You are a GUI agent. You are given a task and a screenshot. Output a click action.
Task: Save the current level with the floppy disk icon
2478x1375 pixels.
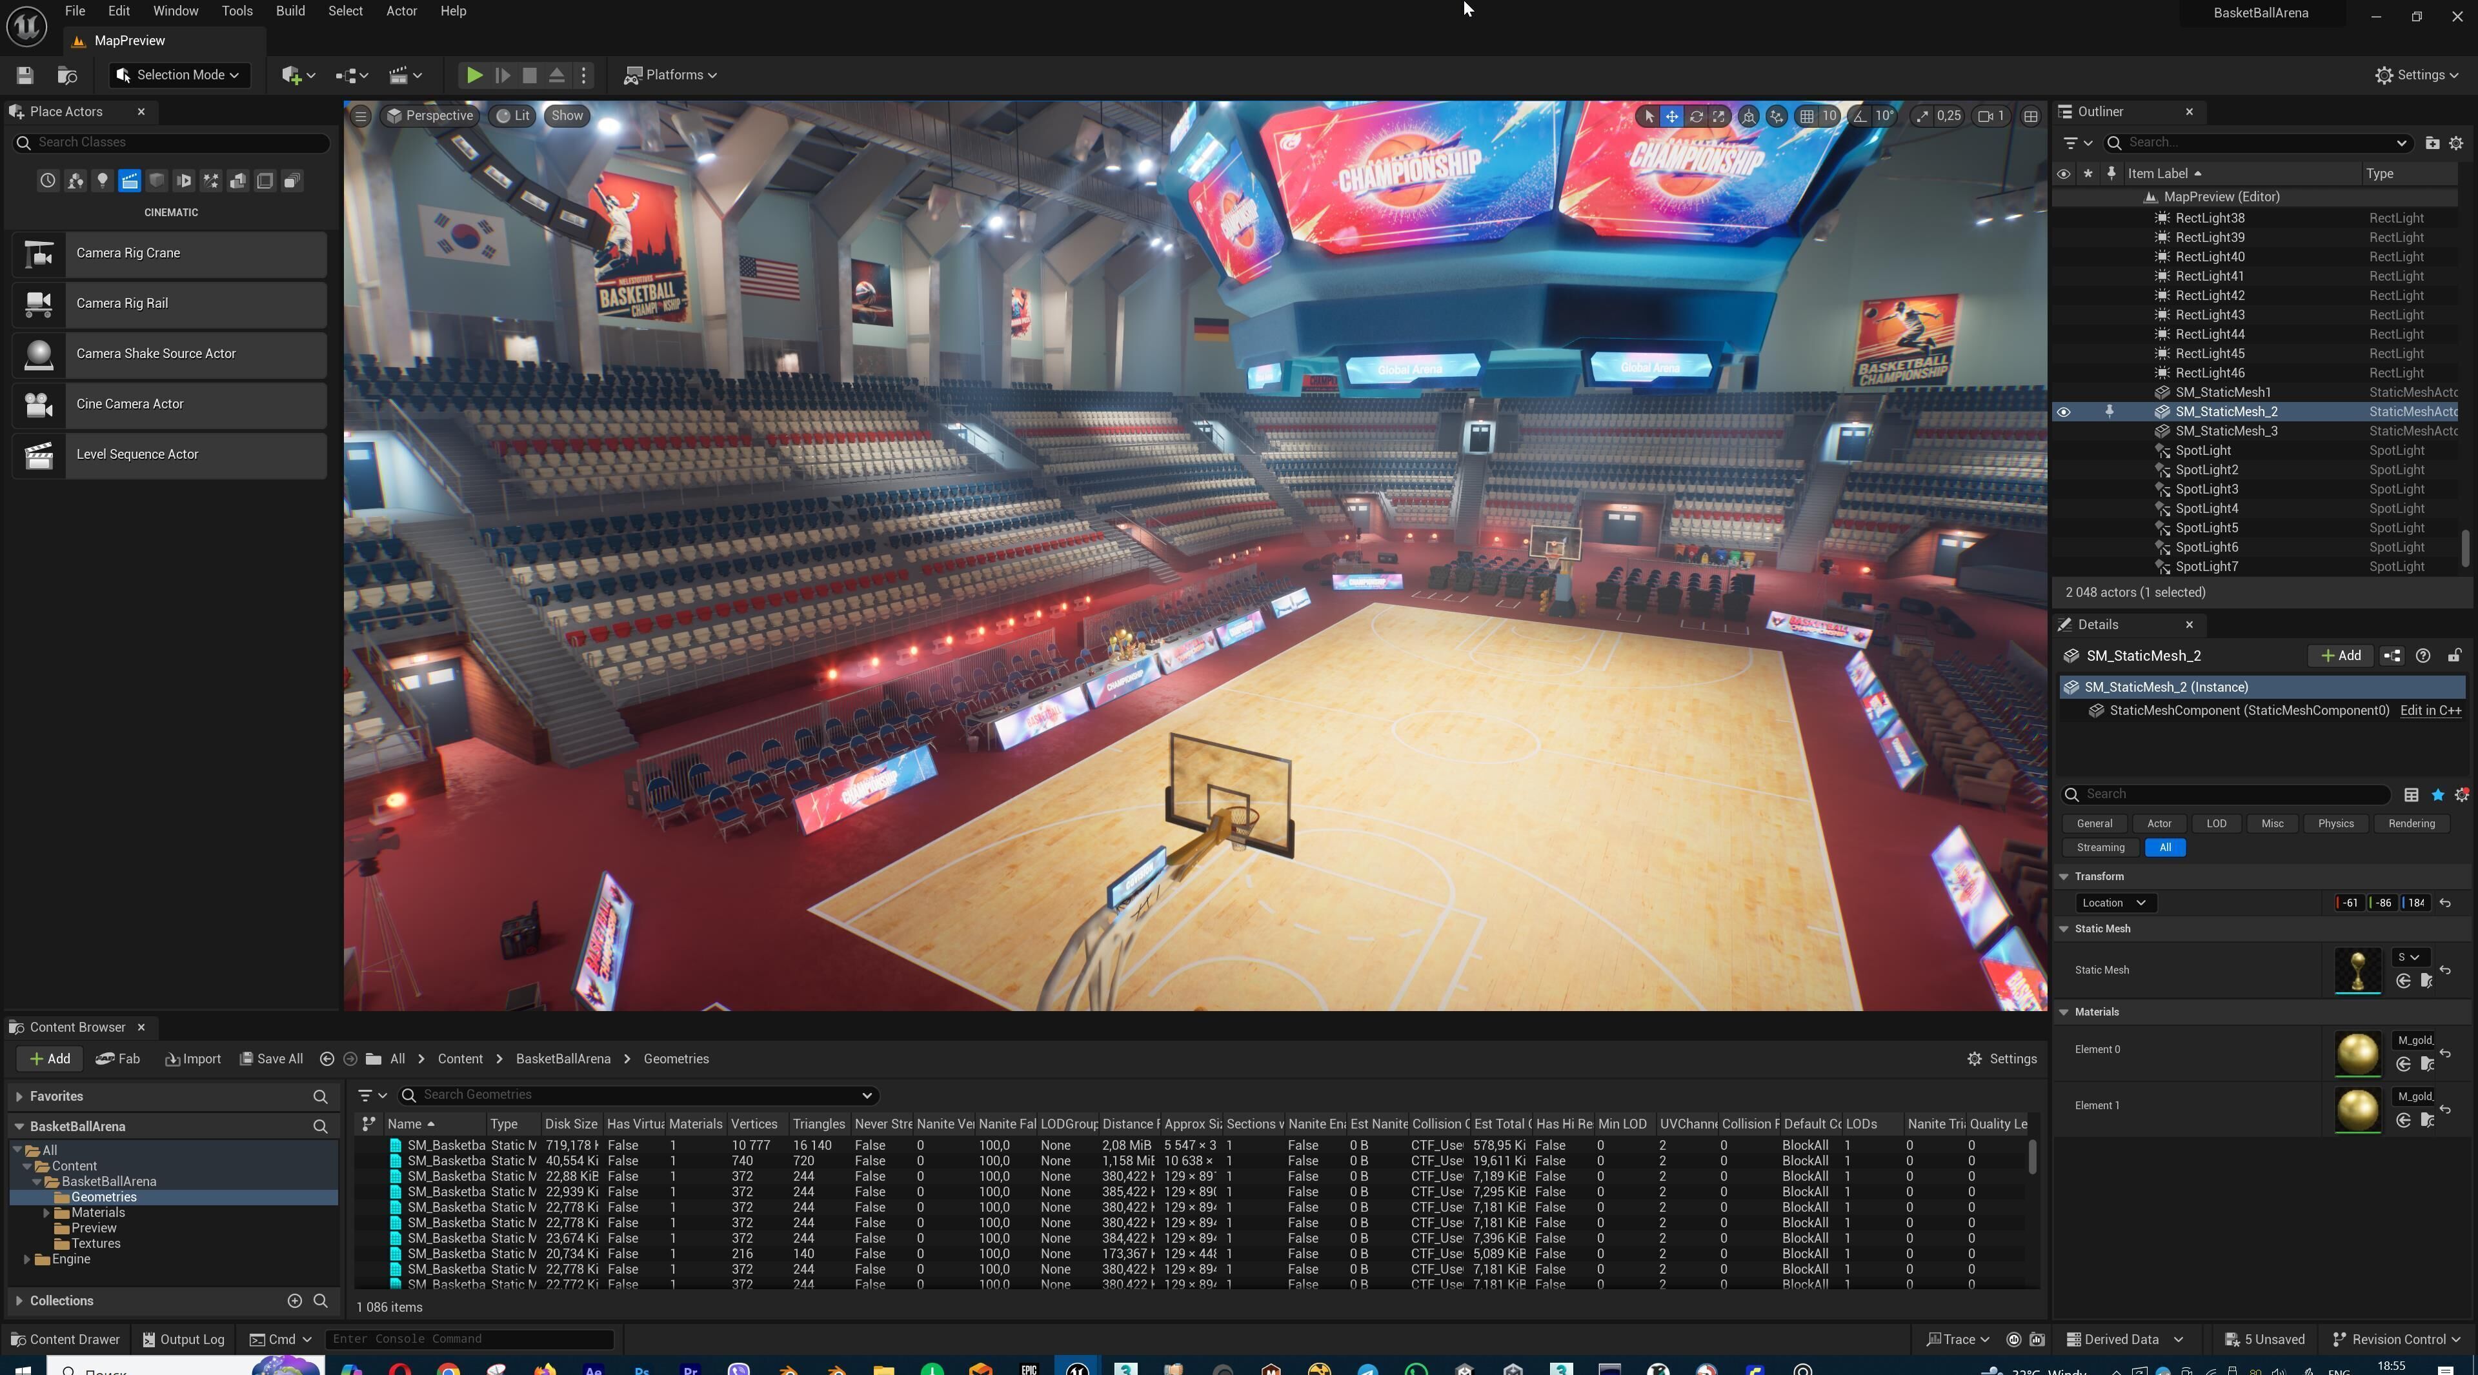click(25, 75)
